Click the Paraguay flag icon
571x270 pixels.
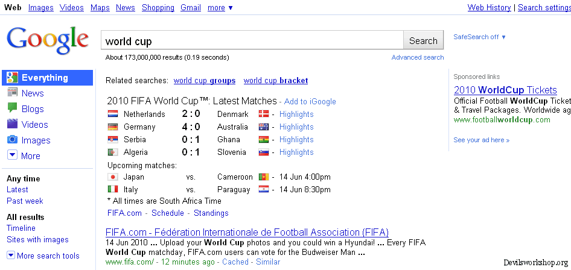tap(264, 189)
